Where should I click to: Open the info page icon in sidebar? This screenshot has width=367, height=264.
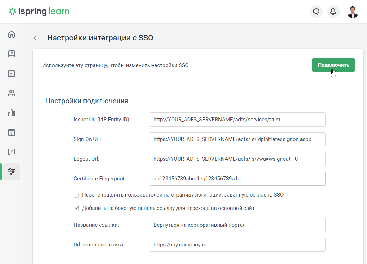(x=12, y=133)
